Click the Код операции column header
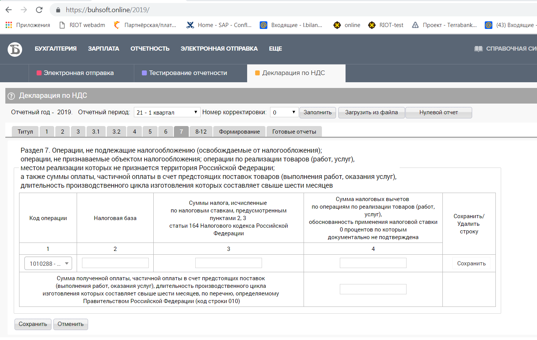Screen dimensions: 537x340 tap(48, 218)
